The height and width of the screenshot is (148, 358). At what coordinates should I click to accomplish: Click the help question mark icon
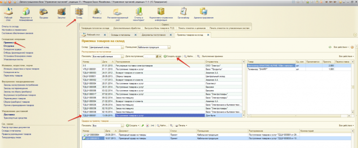click(x=352, y=47)
